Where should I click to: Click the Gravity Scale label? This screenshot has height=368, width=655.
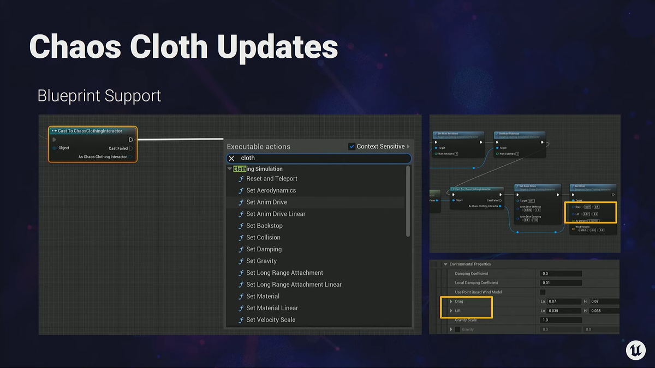[466, 320]
